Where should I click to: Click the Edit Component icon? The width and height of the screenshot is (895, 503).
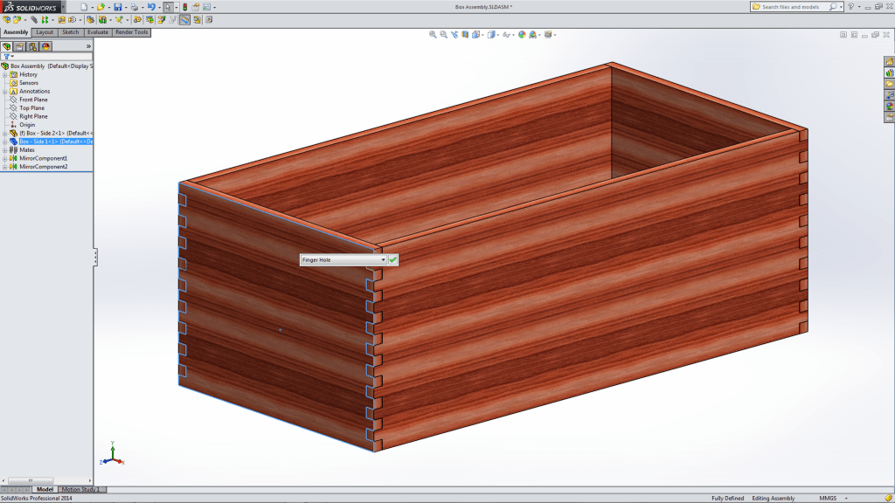coord(6,19)
